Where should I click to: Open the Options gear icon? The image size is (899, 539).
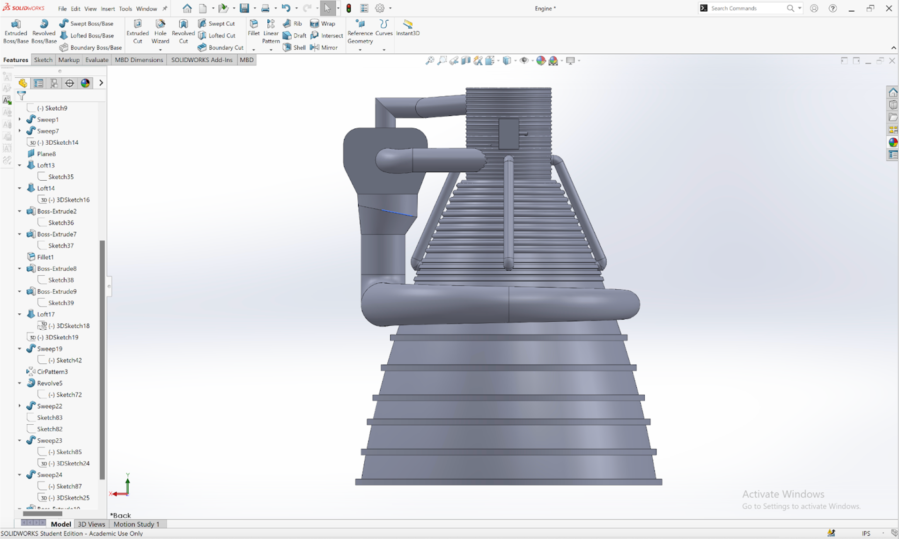pos(380,8)
